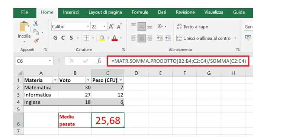
Task: Open font size 22 dropdown
Action: tap(104, 27)
